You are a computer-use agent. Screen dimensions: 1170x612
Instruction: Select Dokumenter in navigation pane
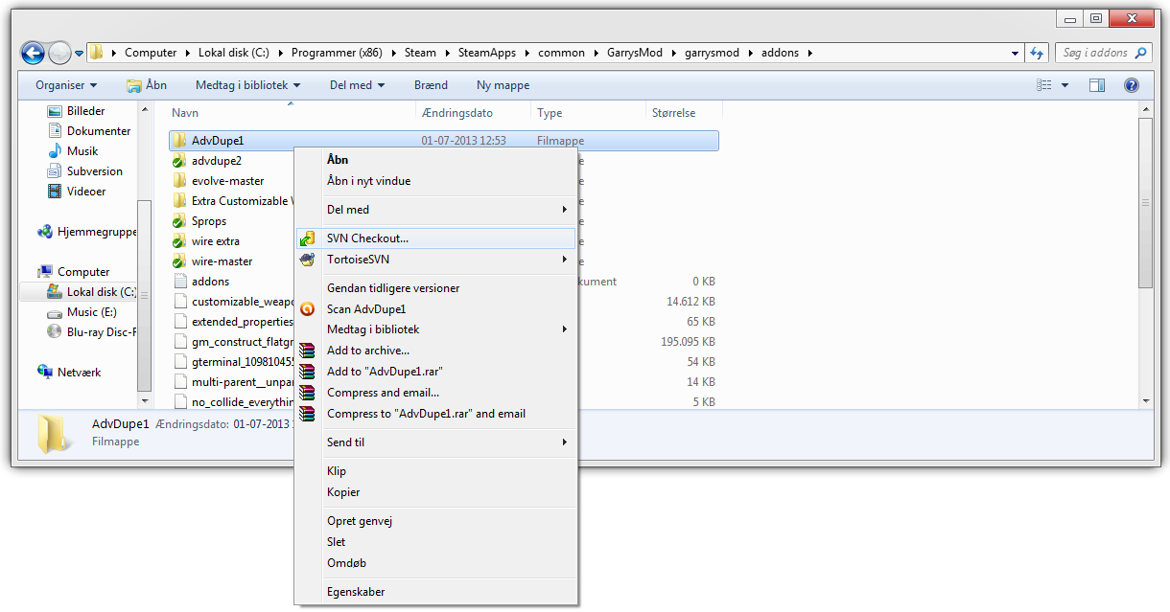tap(88, 131)
